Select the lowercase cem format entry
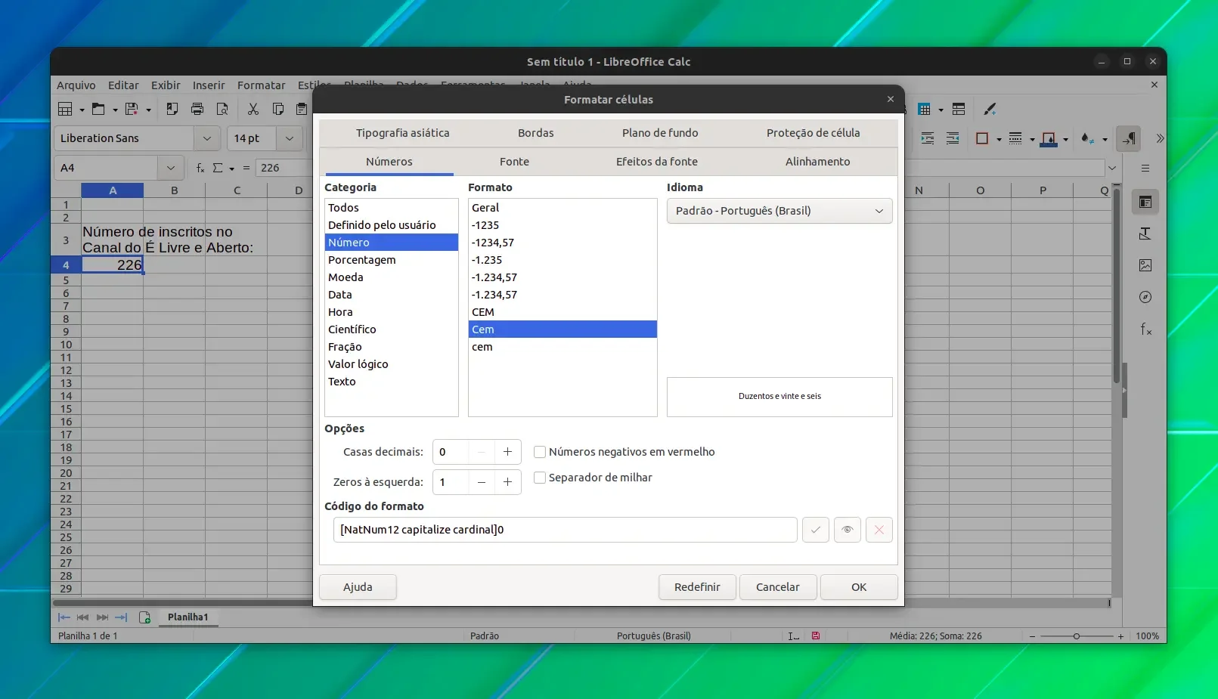Screen dimensions: 1218x699 tap(563, 347)
